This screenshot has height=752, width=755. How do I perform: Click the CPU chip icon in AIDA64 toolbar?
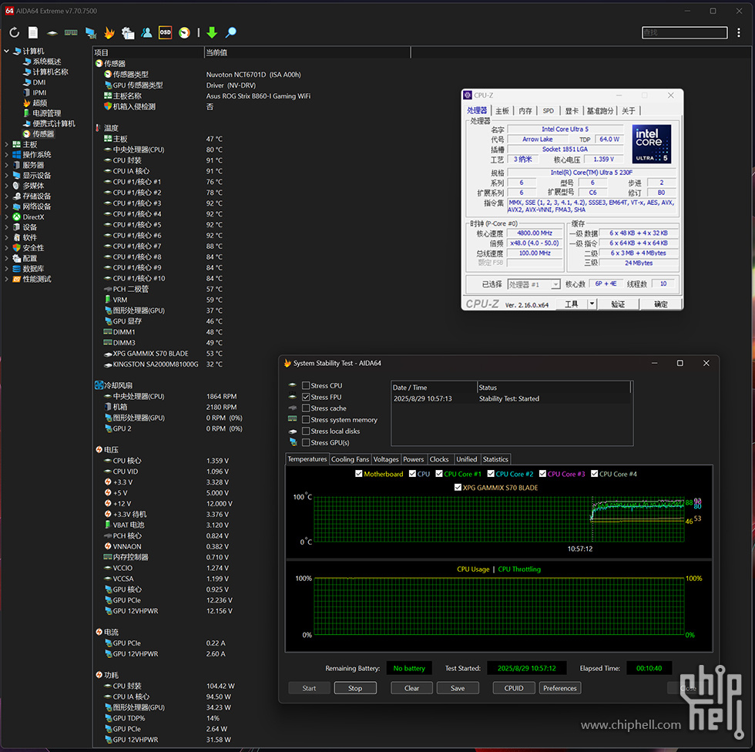point(52,32)
